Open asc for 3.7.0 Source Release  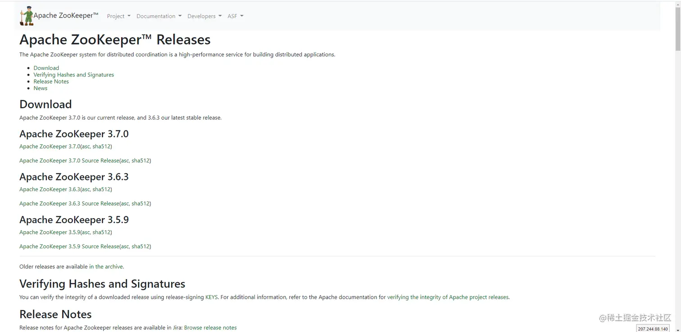pos(125,161)
